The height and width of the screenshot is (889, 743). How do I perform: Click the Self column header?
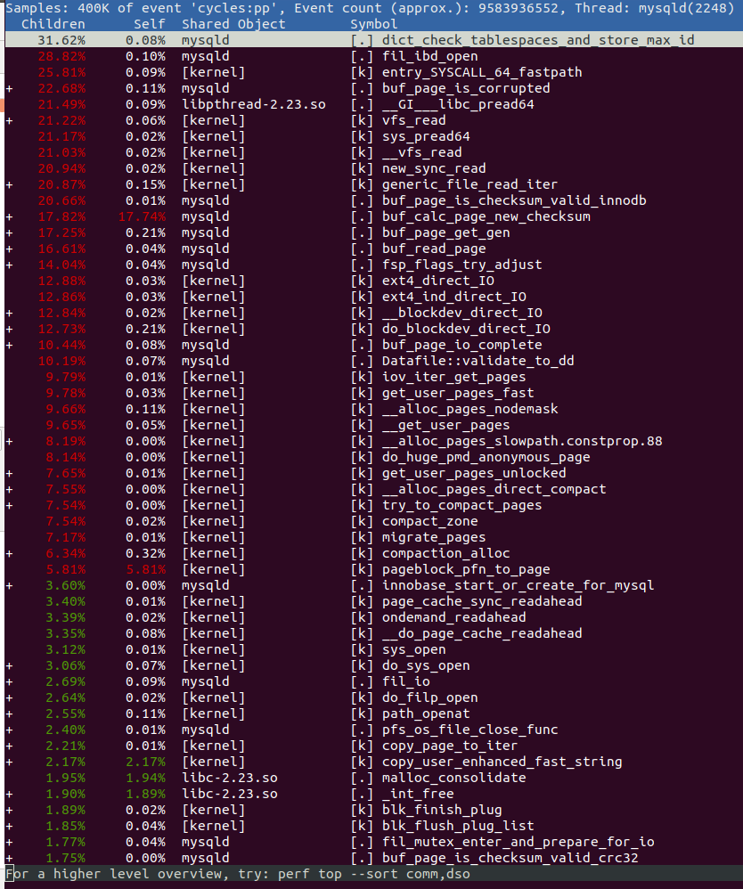149,24
